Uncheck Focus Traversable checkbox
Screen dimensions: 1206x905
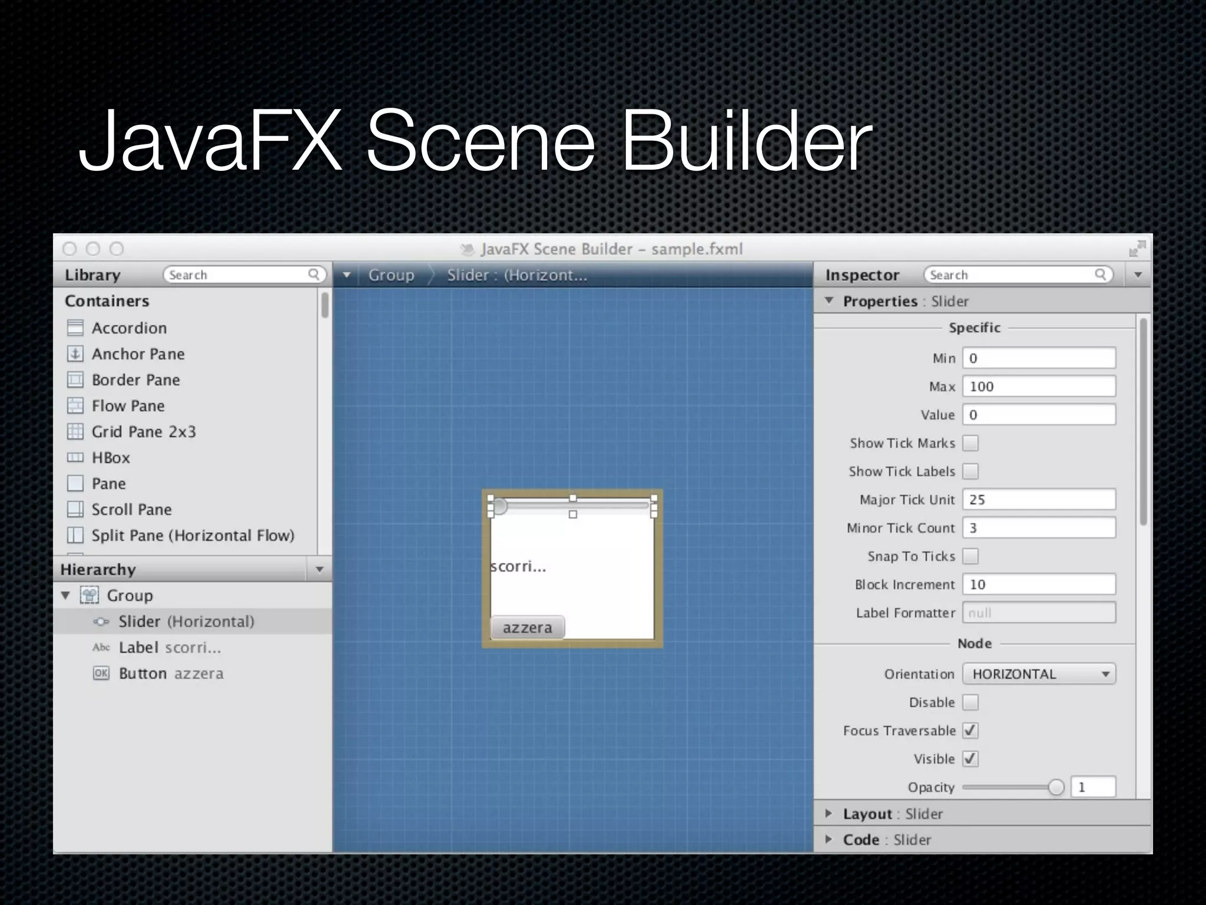point(970,731)
